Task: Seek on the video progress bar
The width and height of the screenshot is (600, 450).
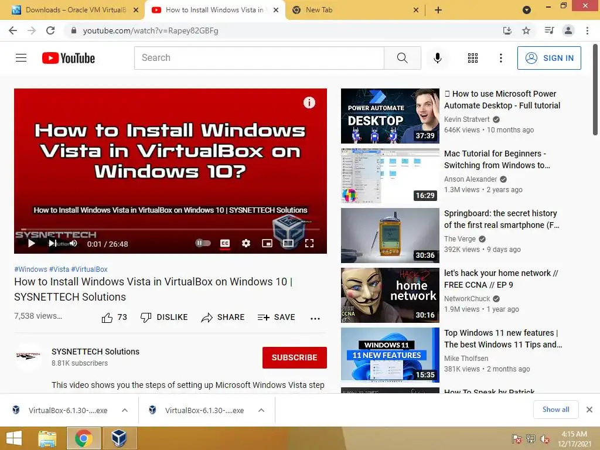Action: point(171,229)
